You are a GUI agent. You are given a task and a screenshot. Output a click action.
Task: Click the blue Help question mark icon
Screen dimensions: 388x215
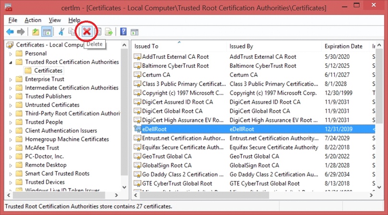click(123, 32)
